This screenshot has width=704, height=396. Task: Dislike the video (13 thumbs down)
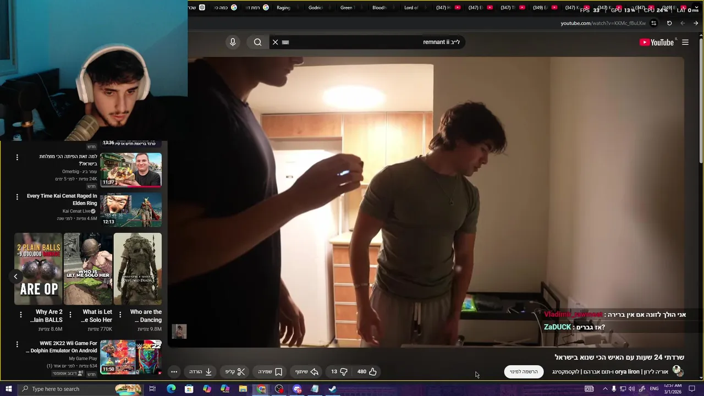(339, 372)
